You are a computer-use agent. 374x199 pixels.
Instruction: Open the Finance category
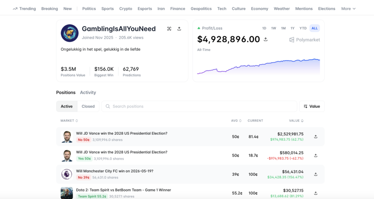tap(178, 9)
